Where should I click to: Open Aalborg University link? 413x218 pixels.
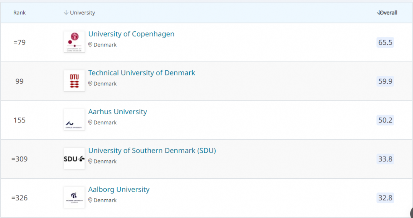click(x=119, y=190)
